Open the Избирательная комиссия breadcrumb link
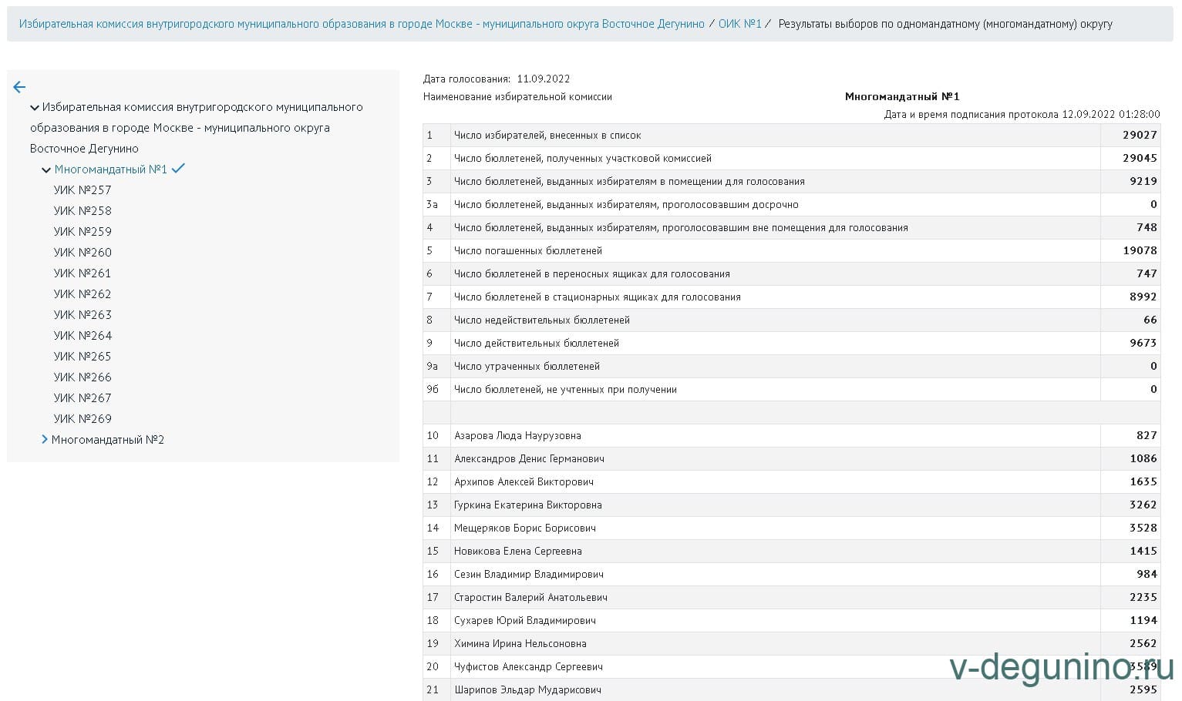 (361, 24)
